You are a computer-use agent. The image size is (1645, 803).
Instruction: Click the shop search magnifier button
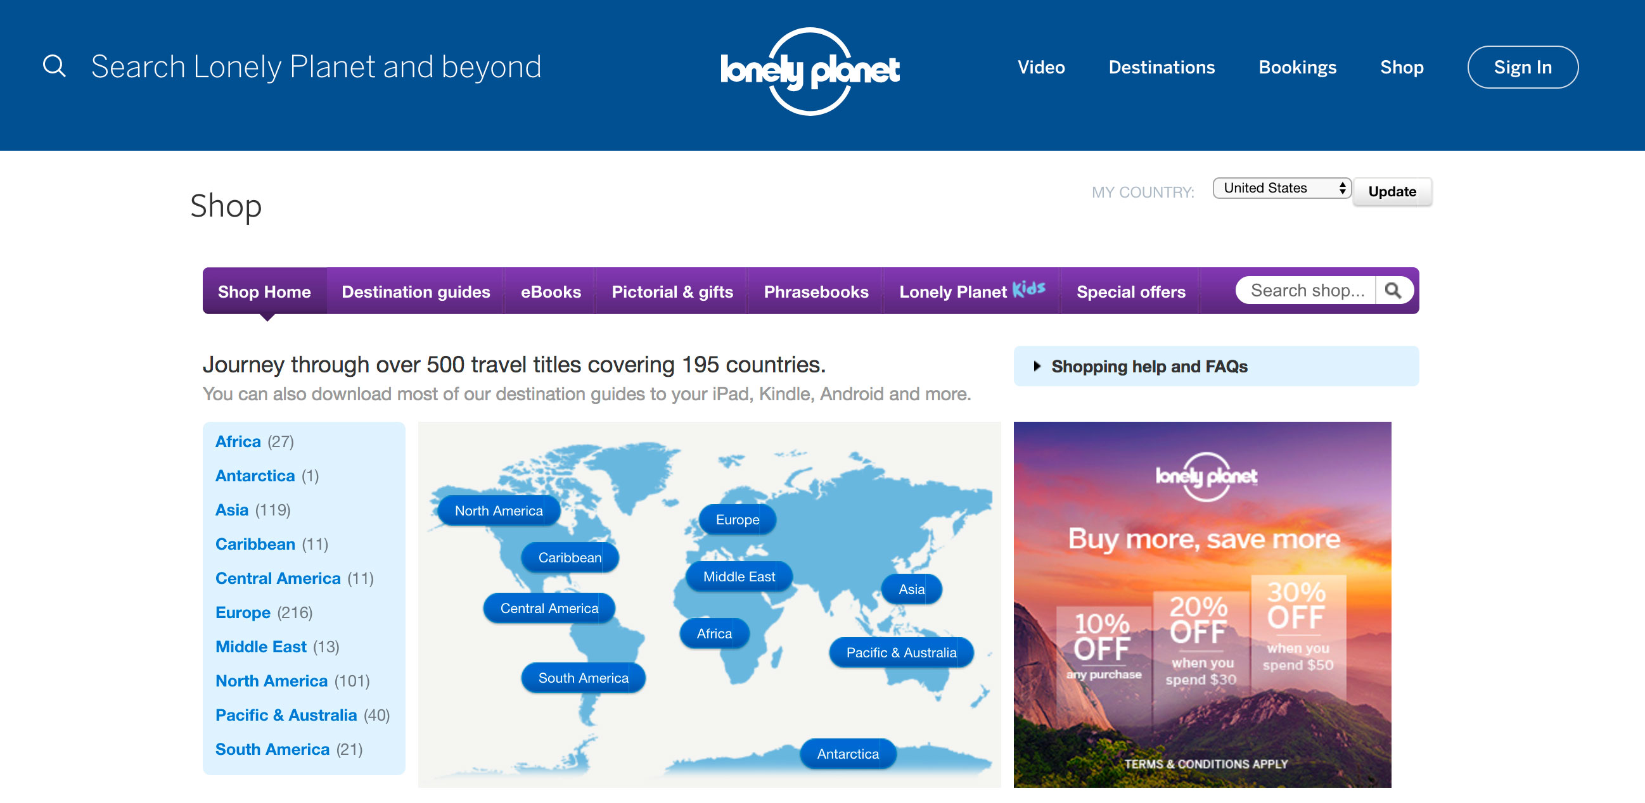click(1393, 291)
